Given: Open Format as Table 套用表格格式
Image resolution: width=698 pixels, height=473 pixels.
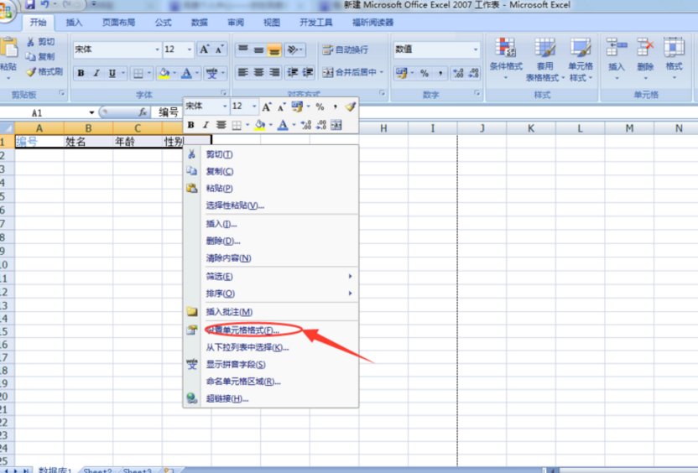Looking at the screenshot, I should 544,60.
